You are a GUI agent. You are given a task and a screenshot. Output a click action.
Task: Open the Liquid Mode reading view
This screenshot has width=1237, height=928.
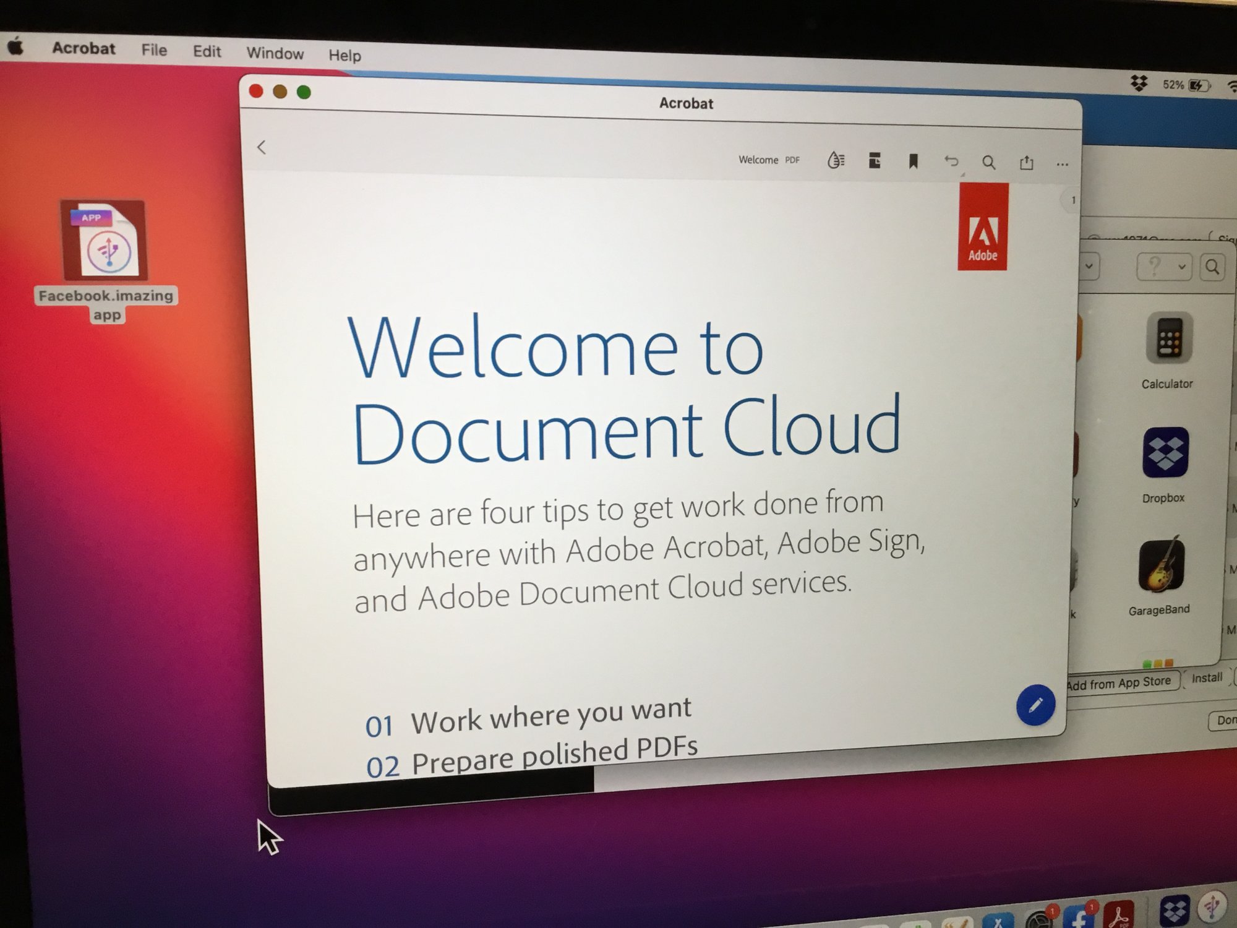pyautogui.click(x=836, y=160)
